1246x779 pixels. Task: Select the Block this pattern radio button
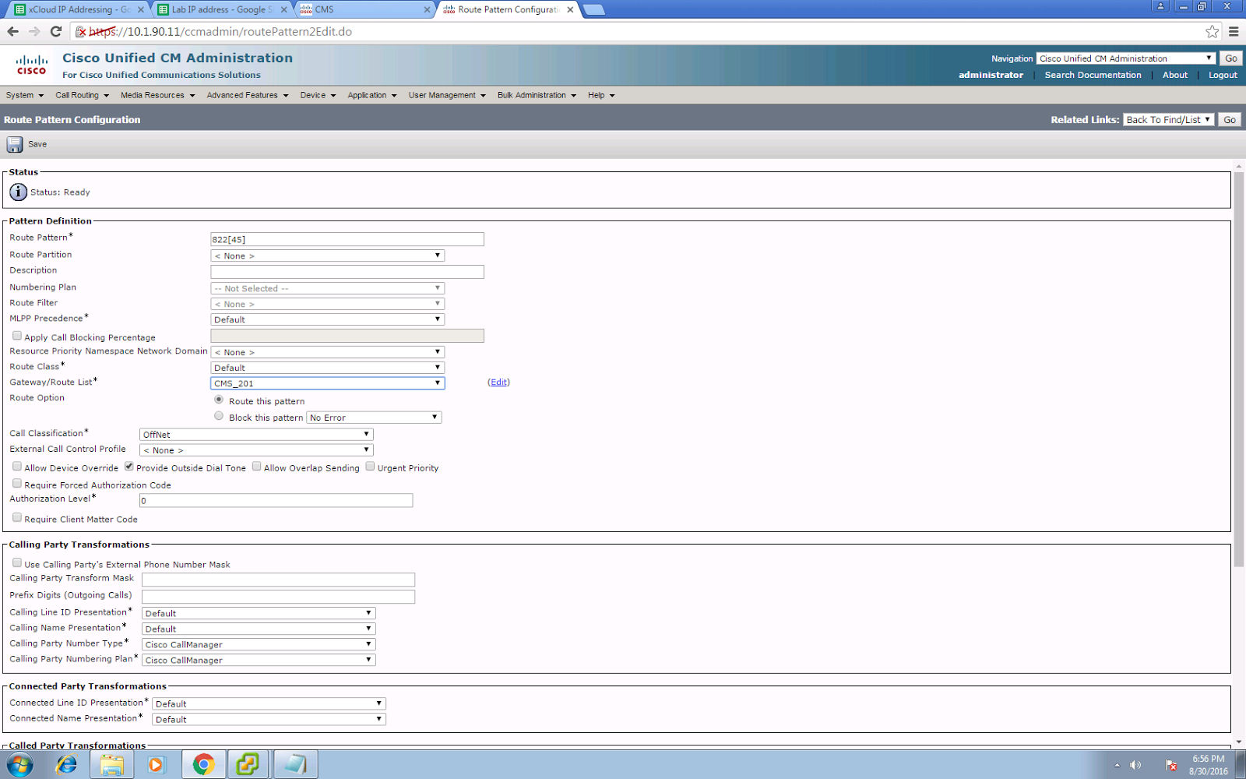click(219, 415)
